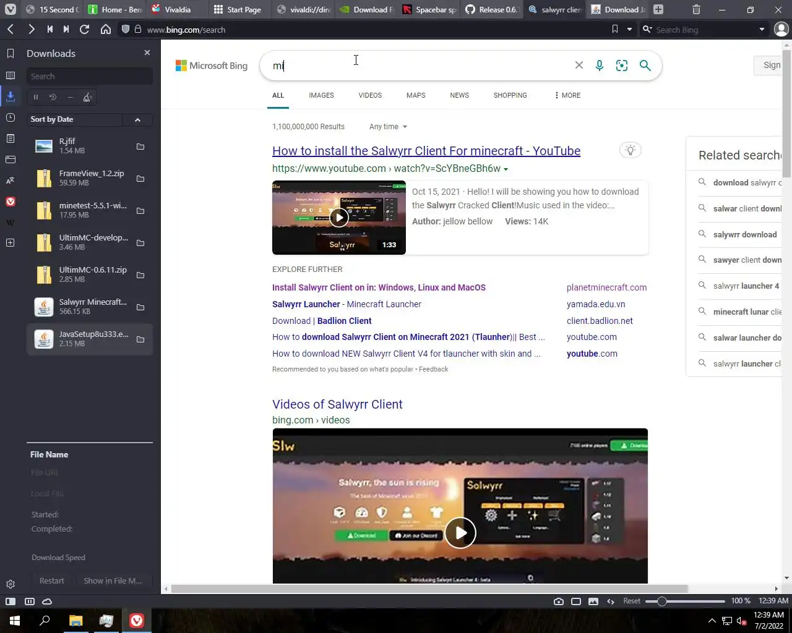Open Sort by Date dropdown
Screen dimensions: 792x633
(75, 119)
